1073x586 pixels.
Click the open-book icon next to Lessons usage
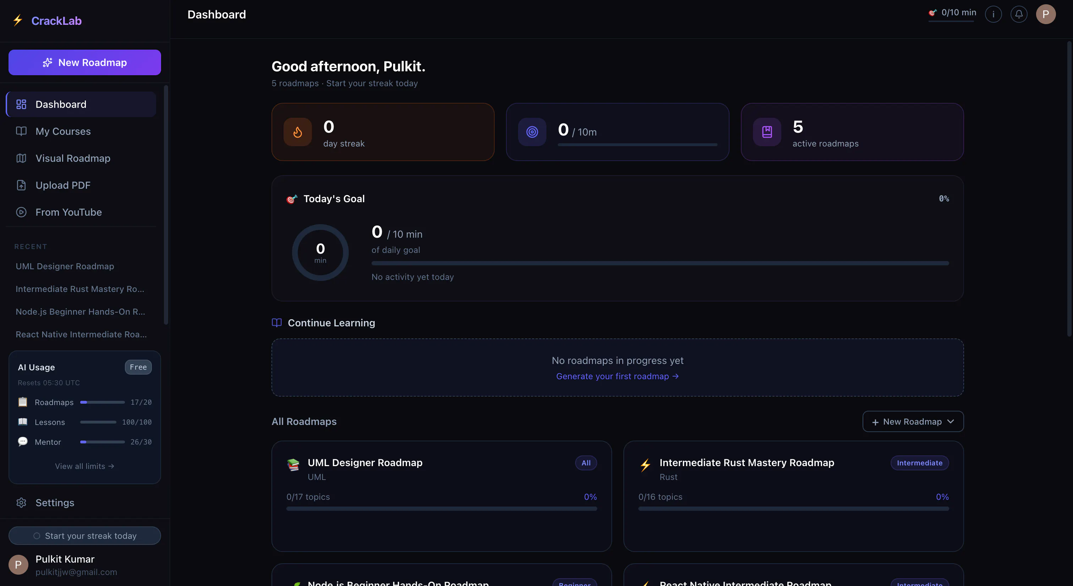tap(22, 421)
